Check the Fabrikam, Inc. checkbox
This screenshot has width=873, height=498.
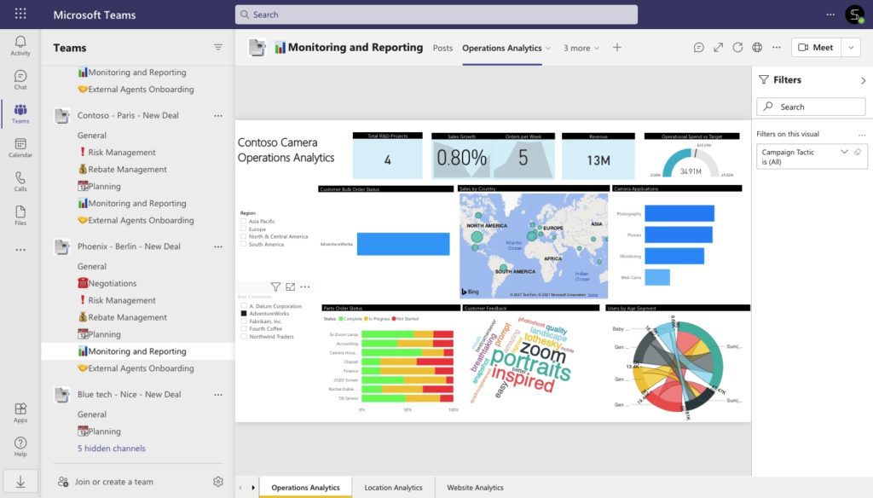pyautogui.click(x=243, y=321)
